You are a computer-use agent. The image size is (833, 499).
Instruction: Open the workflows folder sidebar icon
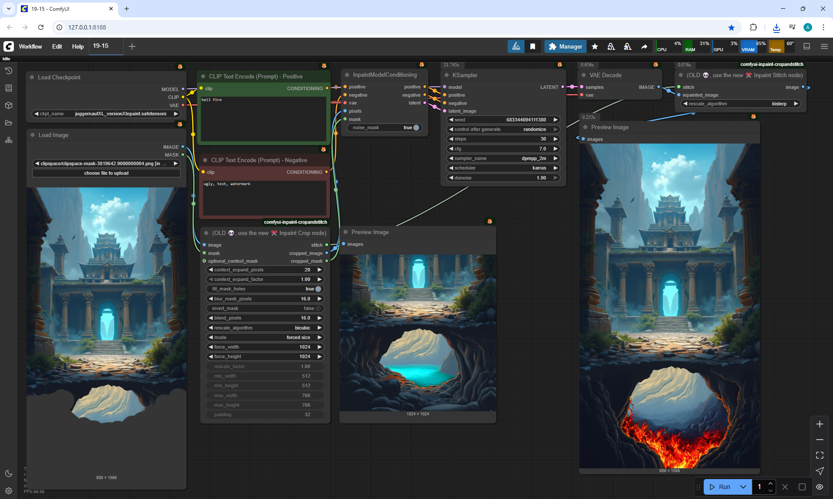point(9,123)
